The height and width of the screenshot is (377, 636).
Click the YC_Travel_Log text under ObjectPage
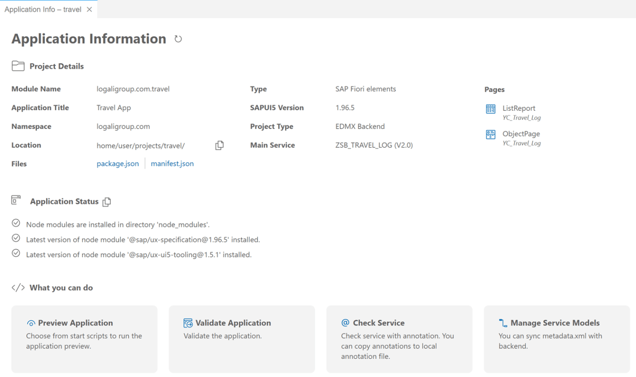(x=521, y=143)
